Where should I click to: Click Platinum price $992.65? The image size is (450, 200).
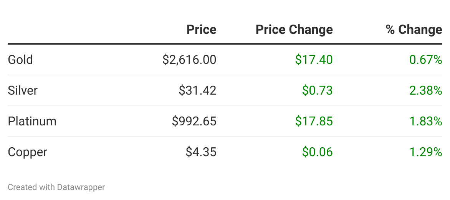click(194, 121)
